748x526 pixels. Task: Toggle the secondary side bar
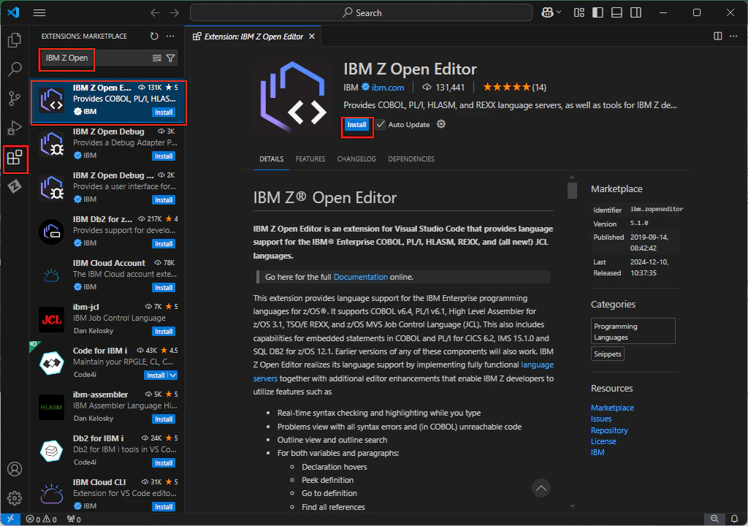click(636, 13)
